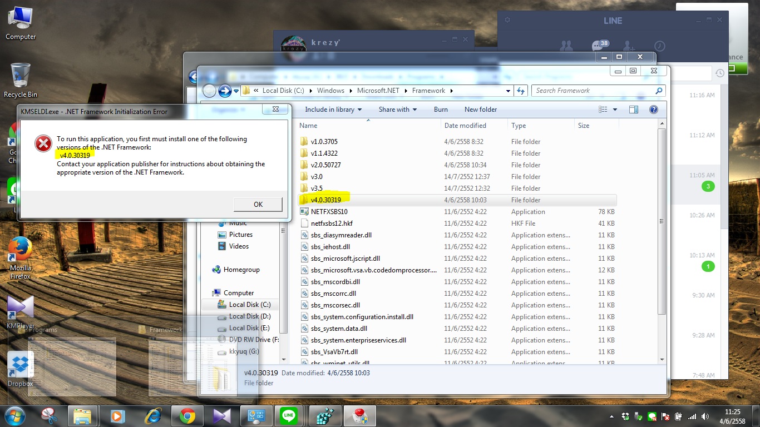Open Windows Media Player from the taskbar

pos(117,415)
